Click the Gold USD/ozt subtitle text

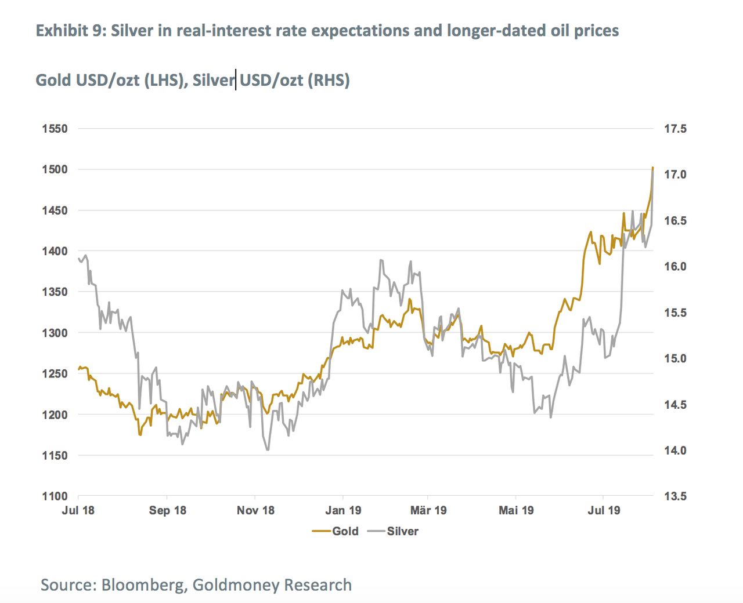pyautogui.click(x=193, y=79)
